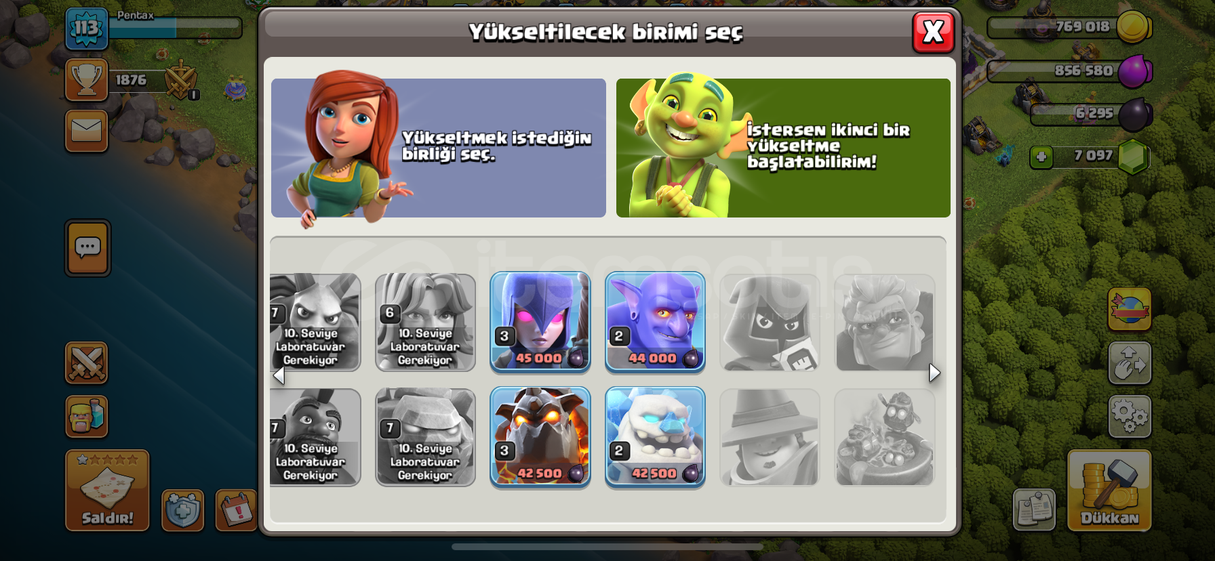
Task: Select the Lava Hound upgrade card
Action: [540, 438]
